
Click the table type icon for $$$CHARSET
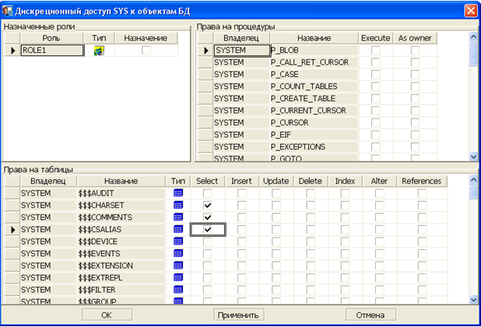pos(178,205)
